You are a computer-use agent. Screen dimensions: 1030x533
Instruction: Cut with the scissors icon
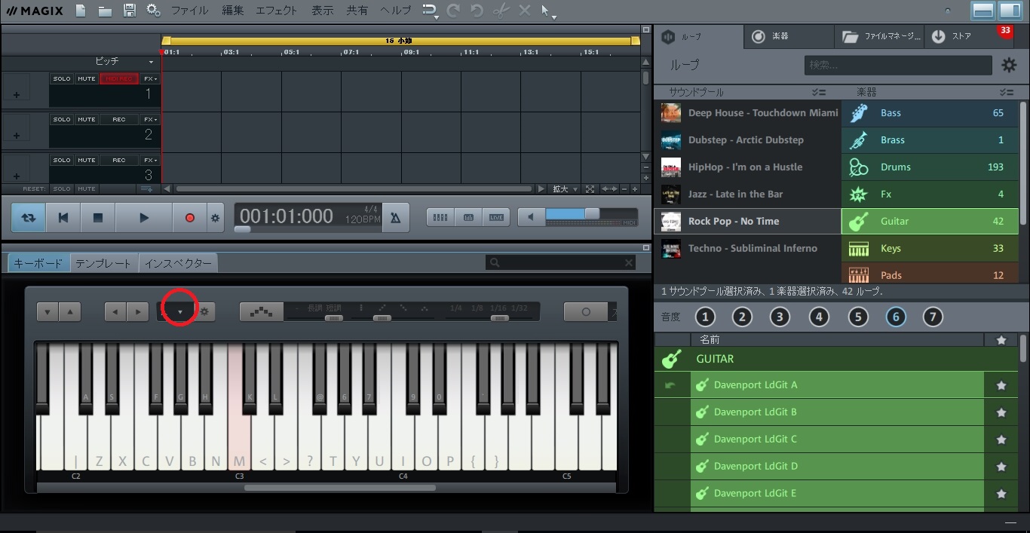point(501,11)
